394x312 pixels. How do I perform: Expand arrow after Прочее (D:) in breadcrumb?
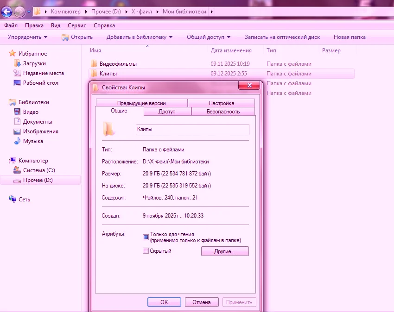[x=127, y=12]
